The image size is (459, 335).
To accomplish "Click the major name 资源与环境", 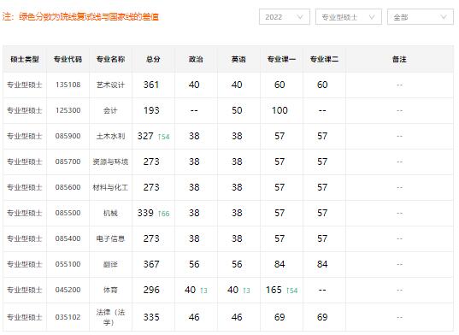I will click(110, 162).
